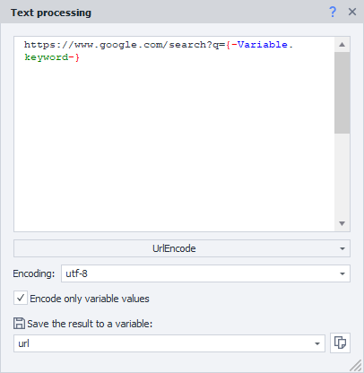Uncheck Encode only variable values
The image size is (364, 373).
tap(21, 298)
